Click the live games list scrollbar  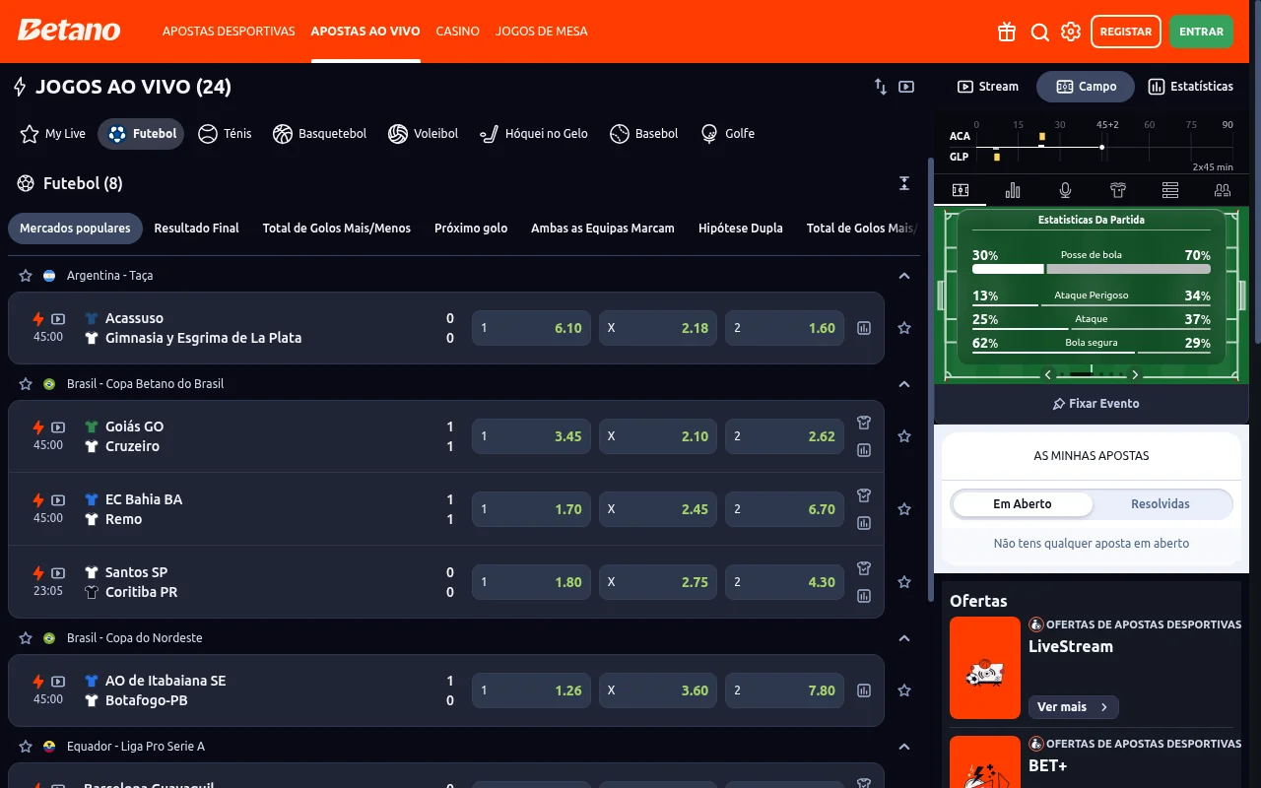coord(930,379)
